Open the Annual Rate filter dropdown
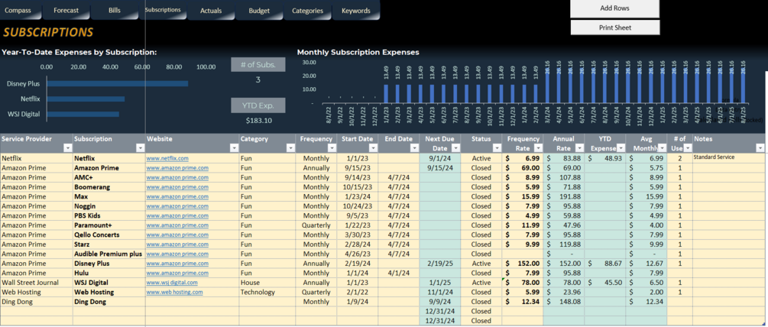 (579, 147)
